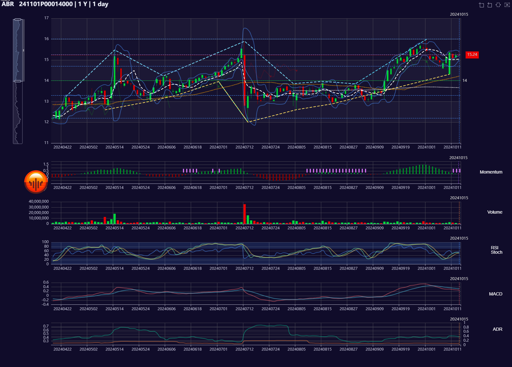Click the side grip of the zoom slider
512x367 pixels.
click(x=23, y=50)
